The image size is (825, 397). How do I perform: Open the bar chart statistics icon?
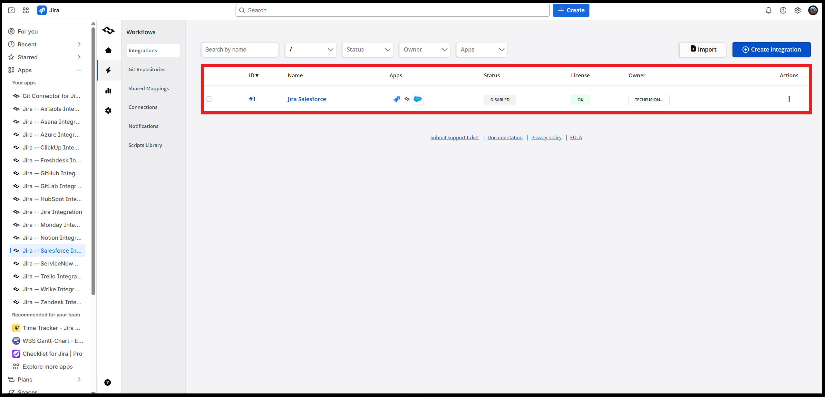coord(108,91)
